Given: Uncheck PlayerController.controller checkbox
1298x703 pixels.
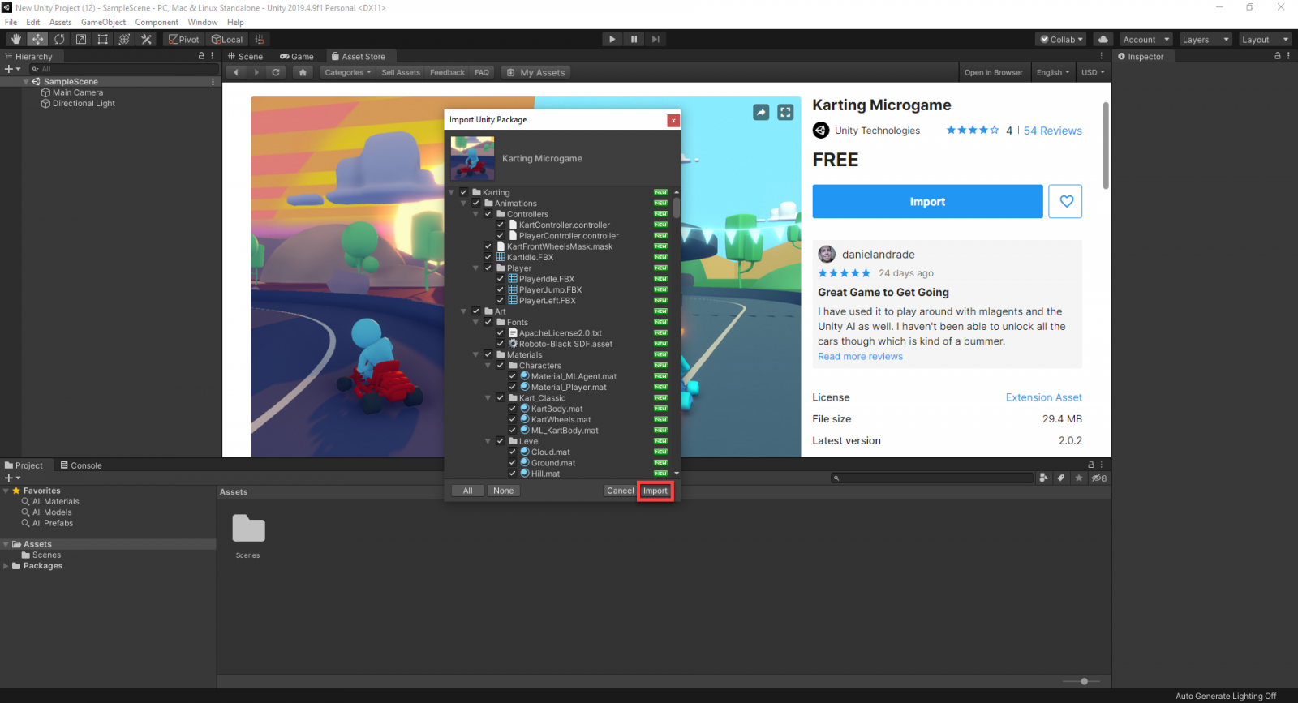Looking at the screenshot, I should point(501,235).
